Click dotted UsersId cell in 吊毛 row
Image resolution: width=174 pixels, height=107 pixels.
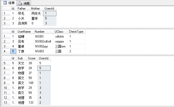click(x=50, y=13)
